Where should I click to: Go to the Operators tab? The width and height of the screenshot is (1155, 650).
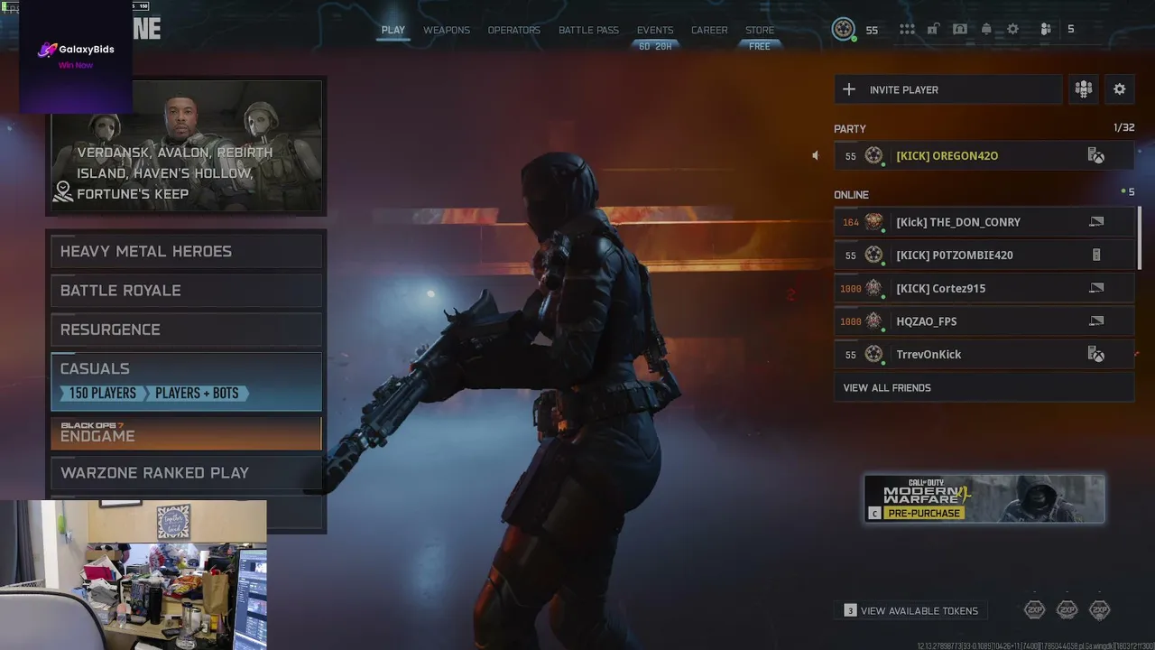(514, 30)
